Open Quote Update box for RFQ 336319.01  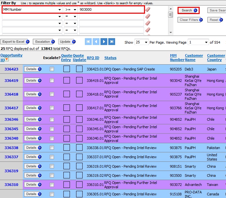pyautogui.click(x=79, y=166)
